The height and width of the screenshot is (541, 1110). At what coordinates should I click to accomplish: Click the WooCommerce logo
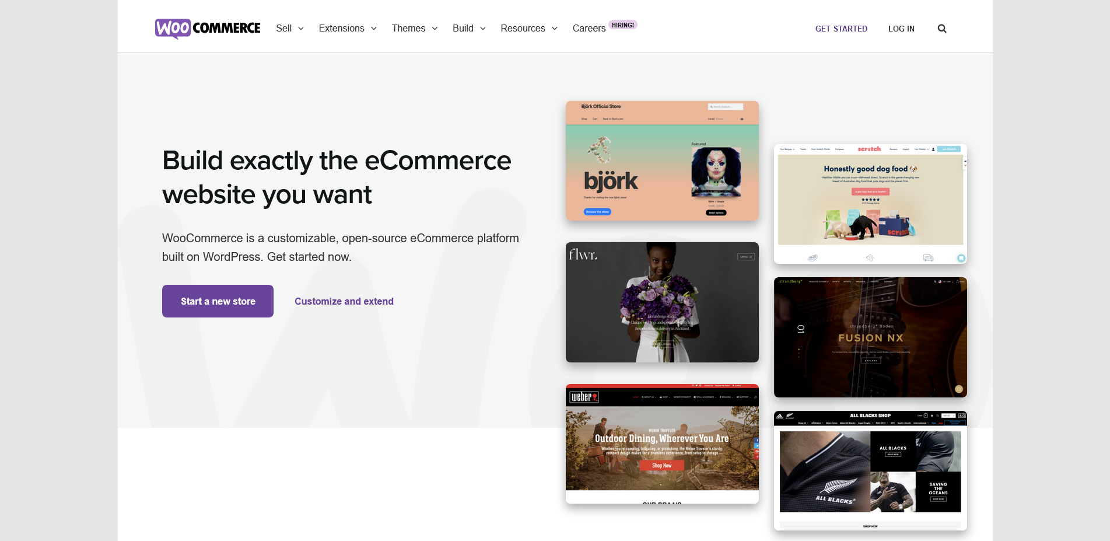click(x=208, y=28)
